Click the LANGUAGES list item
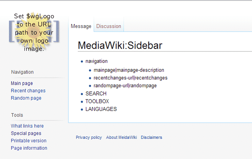Screen dimensions: 252x159 (x=101, y=109)
